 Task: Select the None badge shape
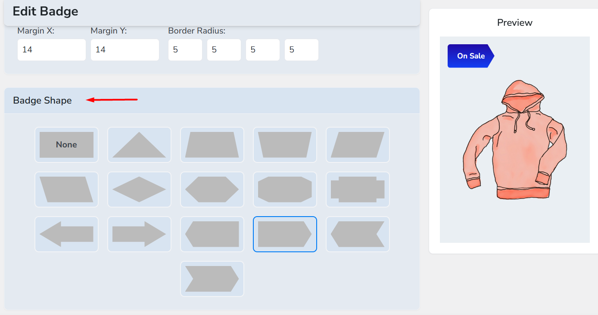[x=66, y=145]
